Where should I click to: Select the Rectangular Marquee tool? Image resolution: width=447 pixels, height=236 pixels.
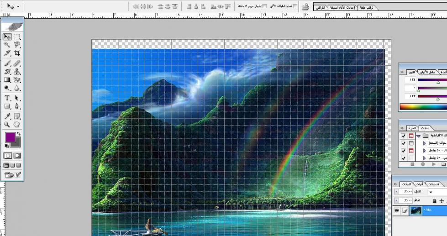[x=17, y=37]
